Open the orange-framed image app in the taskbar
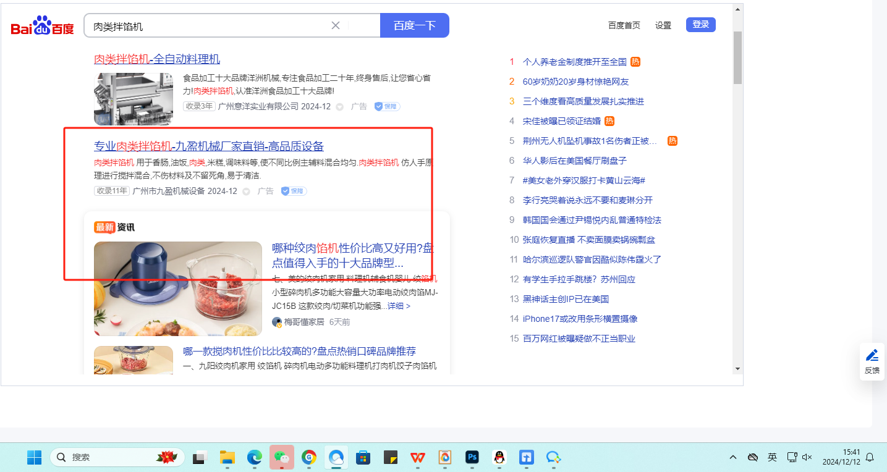 coord(444,458)
